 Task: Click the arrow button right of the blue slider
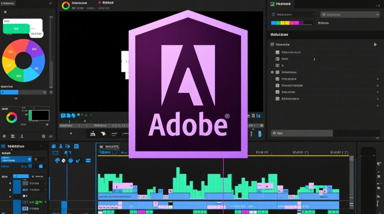(x=51, y=92)
